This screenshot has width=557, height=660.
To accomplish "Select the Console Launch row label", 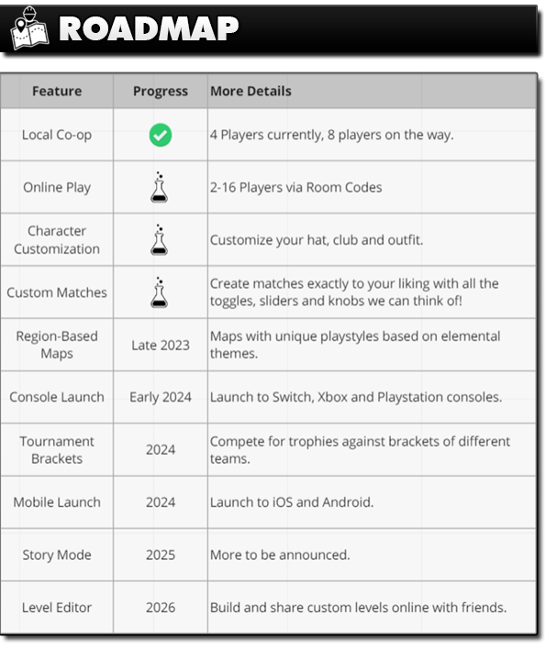I will coord(57,397).
